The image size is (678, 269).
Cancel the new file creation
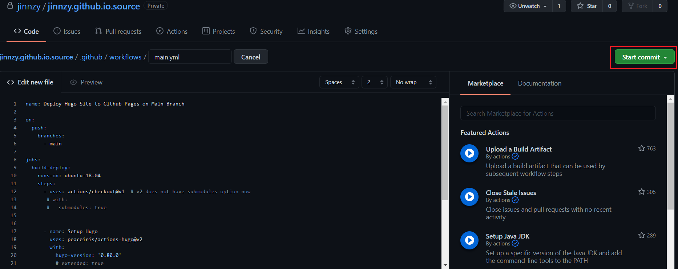pos(250,57)
